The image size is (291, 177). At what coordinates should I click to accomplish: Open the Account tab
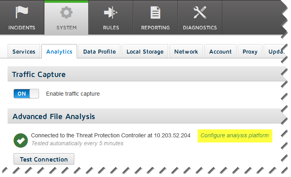220,52
